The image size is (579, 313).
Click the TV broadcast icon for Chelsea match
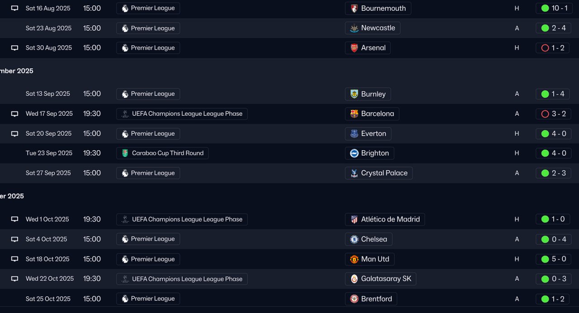click(14, 239)
